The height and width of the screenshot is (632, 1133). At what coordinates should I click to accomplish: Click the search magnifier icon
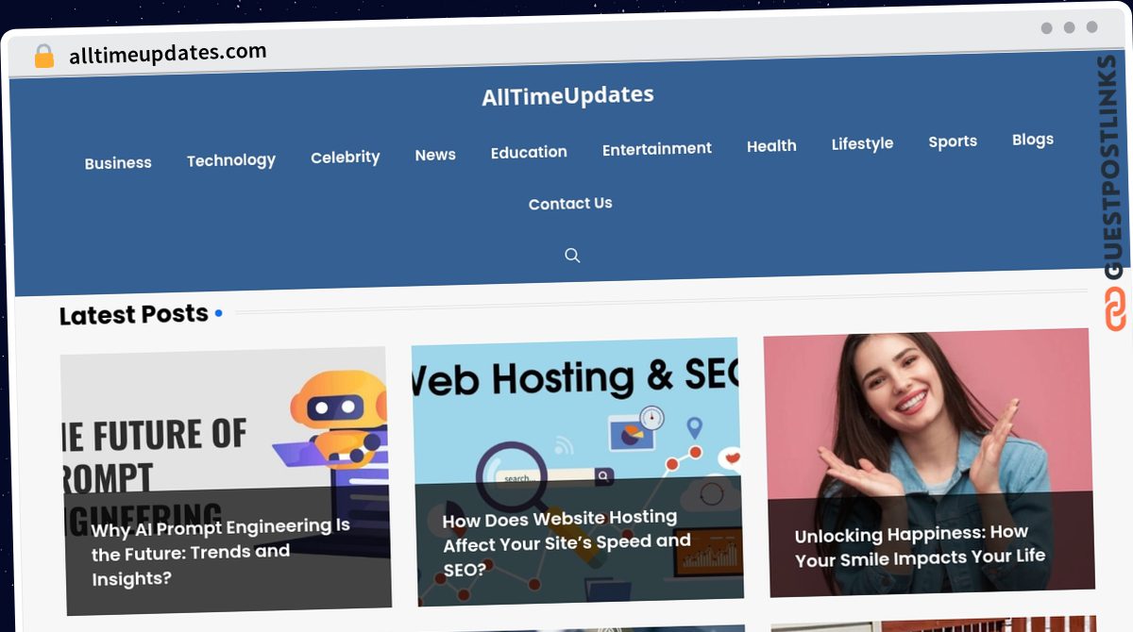(572, 256)
